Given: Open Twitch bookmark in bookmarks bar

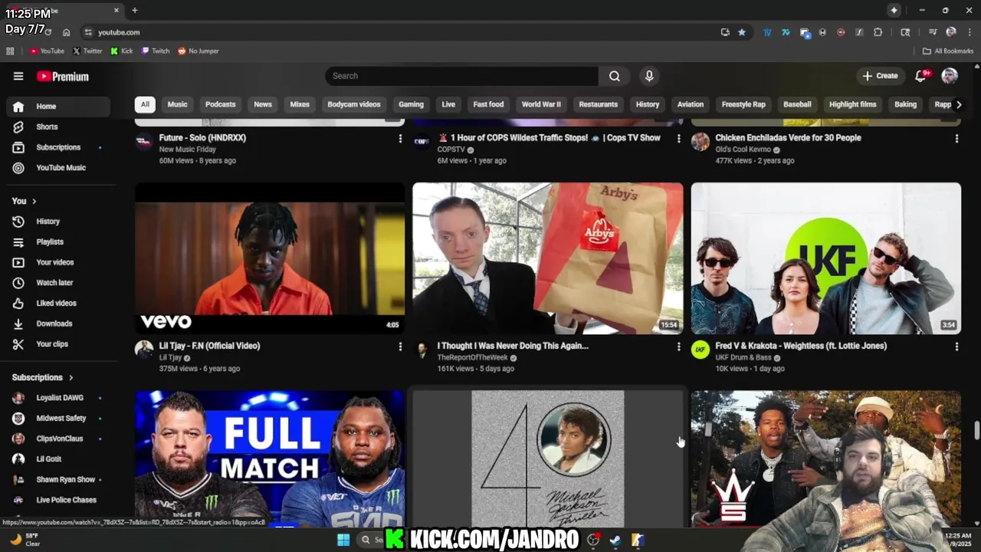Looking at the screenshot, I should 156,51.
